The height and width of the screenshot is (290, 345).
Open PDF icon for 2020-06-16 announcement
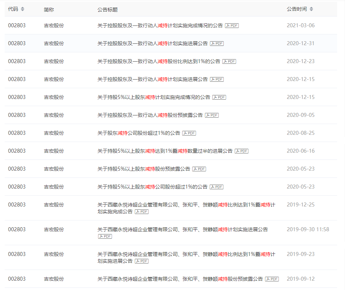pyautogui.click(x=242, y=151)
